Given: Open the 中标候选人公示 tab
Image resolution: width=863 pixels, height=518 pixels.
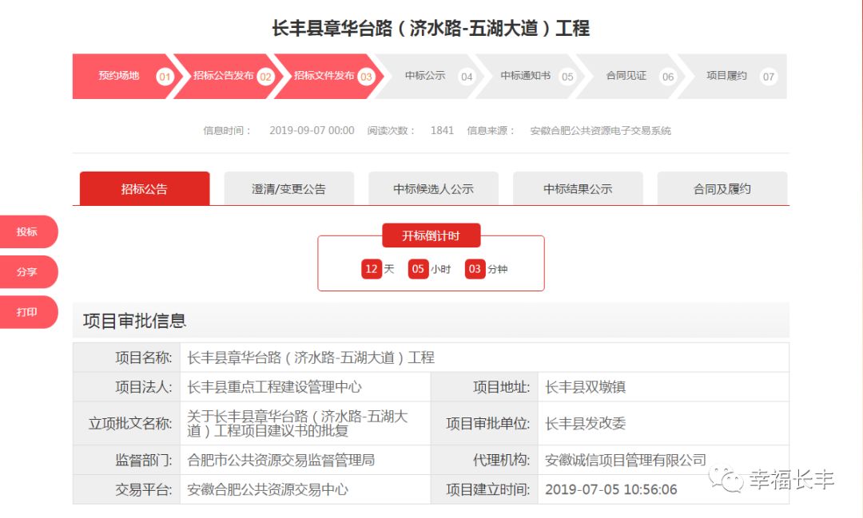Looking at the screenshot, I should (434, 188).
